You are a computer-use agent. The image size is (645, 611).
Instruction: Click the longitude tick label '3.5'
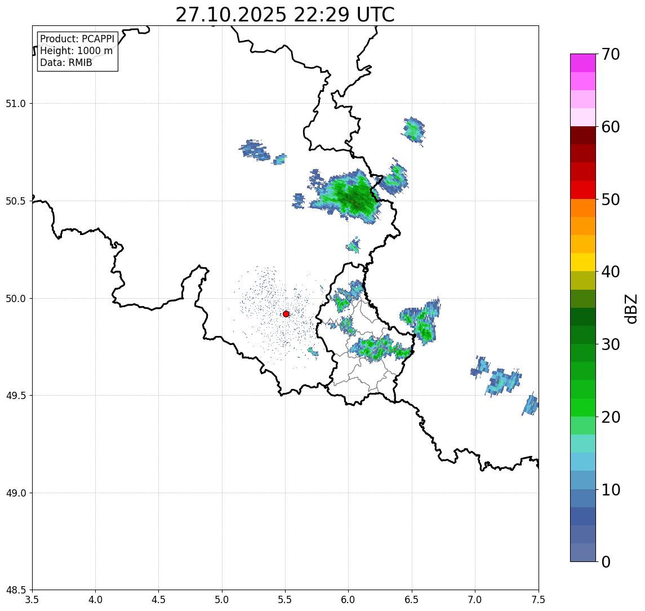32,600
